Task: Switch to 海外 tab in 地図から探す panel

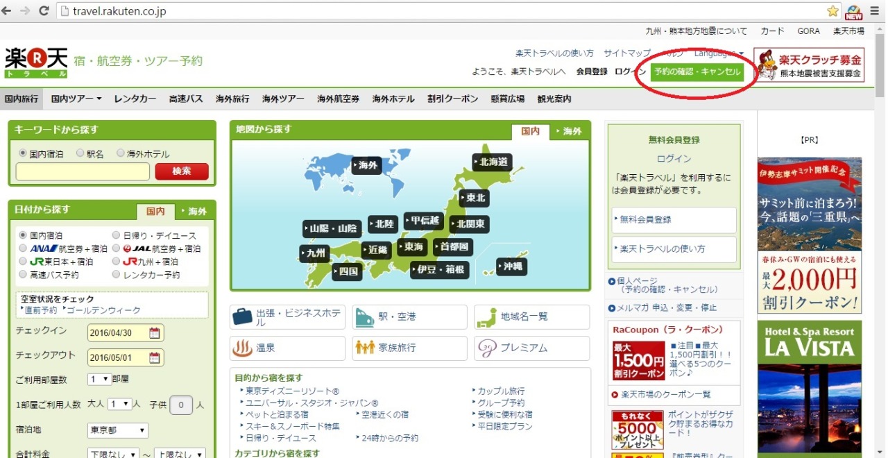Action: point(569,130)
